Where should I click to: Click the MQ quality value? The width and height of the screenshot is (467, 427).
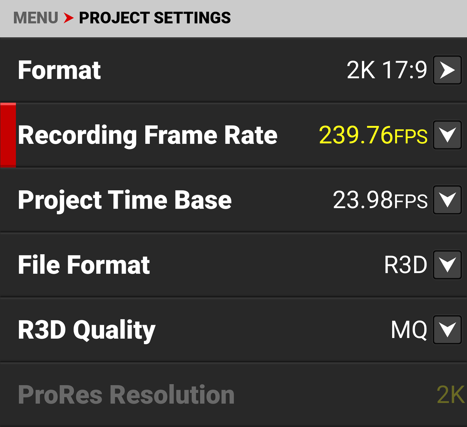409,330
